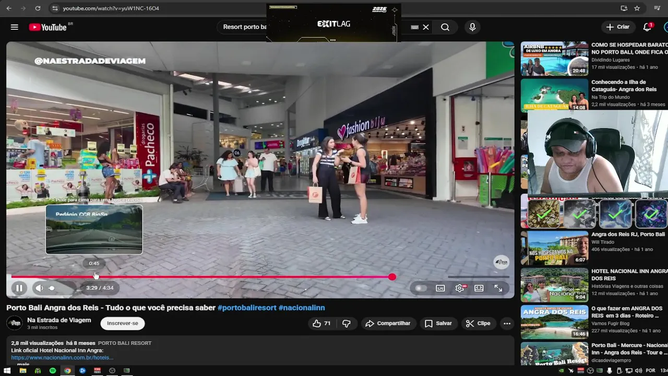Click the Pedágio CCR RioSp preview thumbnail

(94, 229)
